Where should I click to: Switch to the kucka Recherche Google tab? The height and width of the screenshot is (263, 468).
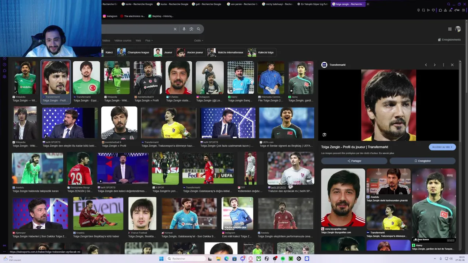(172, 4)
